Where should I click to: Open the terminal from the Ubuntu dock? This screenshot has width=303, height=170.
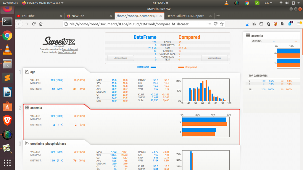click(x=7, y=22)
